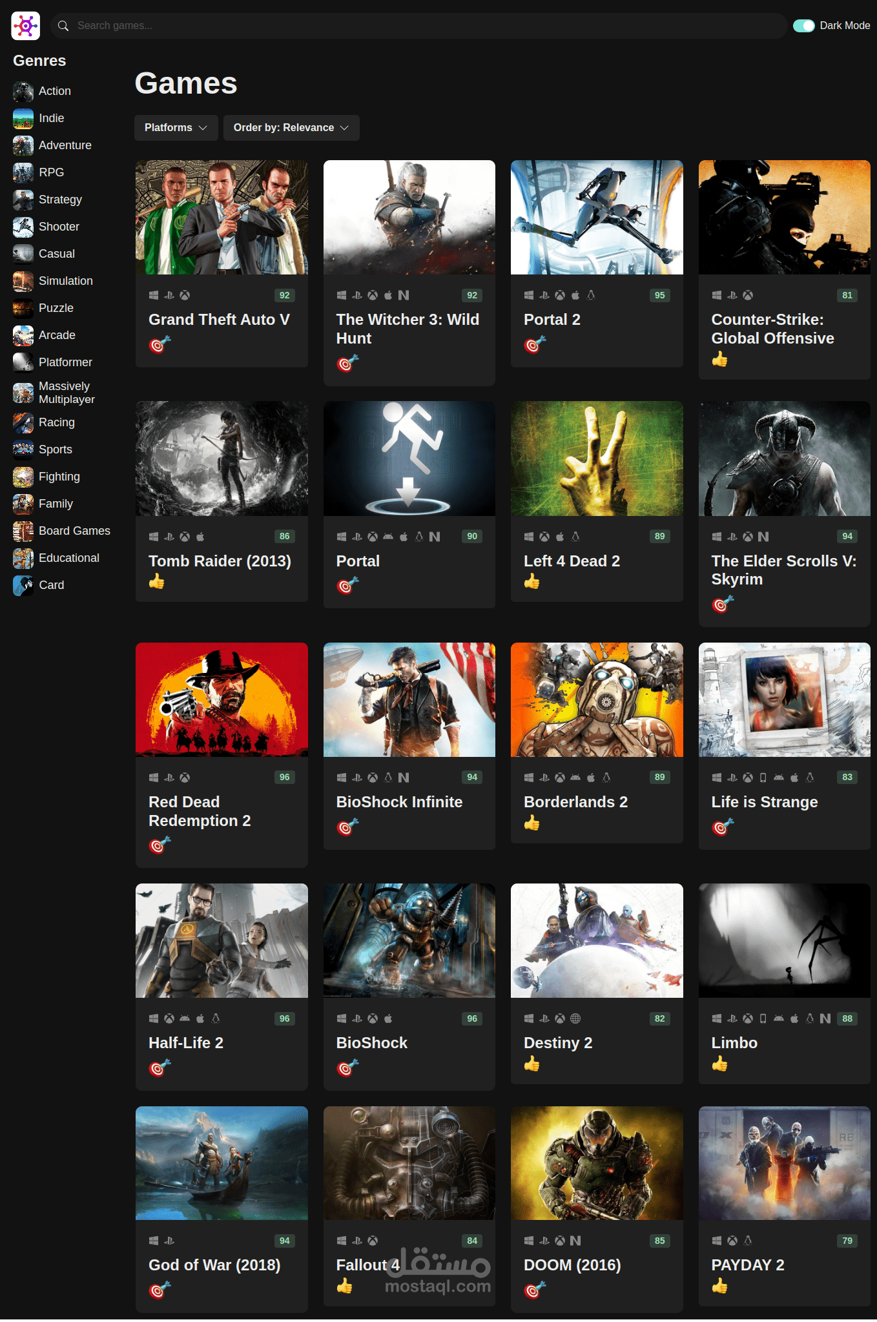Click the Puzzle genre icon
The height and width of the screenshot is (1322, 877).
(23, 309)
